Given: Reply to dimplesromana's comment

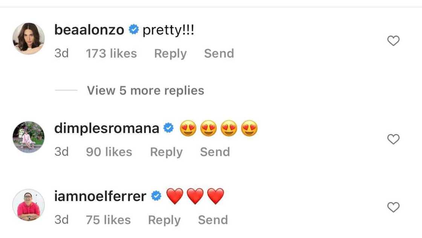Looking at the screenshot, I should (x=166, y=152).
